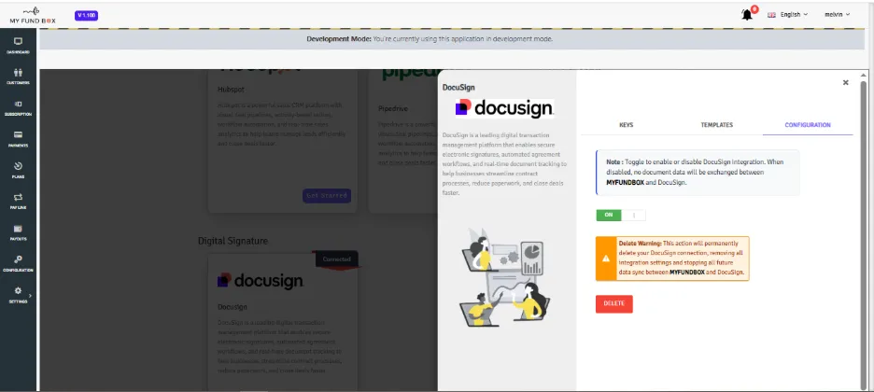Click the Pay Link sidebar icon

pos(18,197)
